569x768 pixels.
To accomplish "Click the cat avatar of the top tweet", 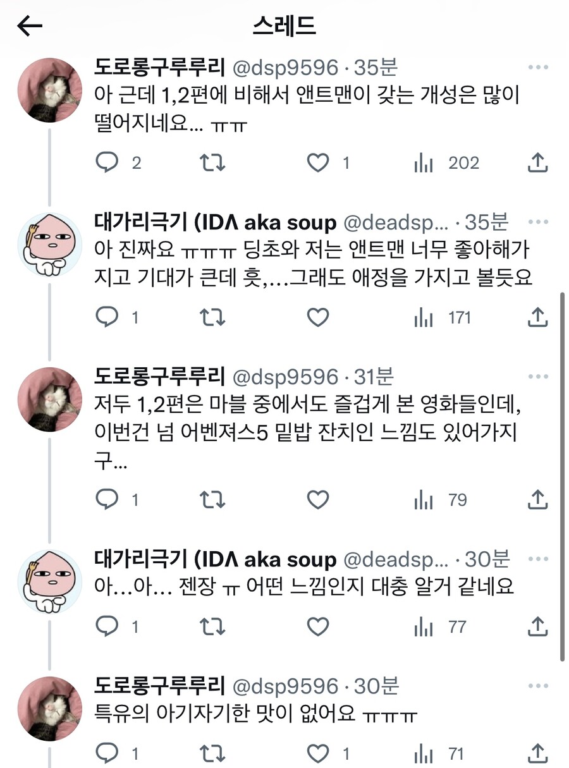I will pyautogui.click(x=49, y=90).
